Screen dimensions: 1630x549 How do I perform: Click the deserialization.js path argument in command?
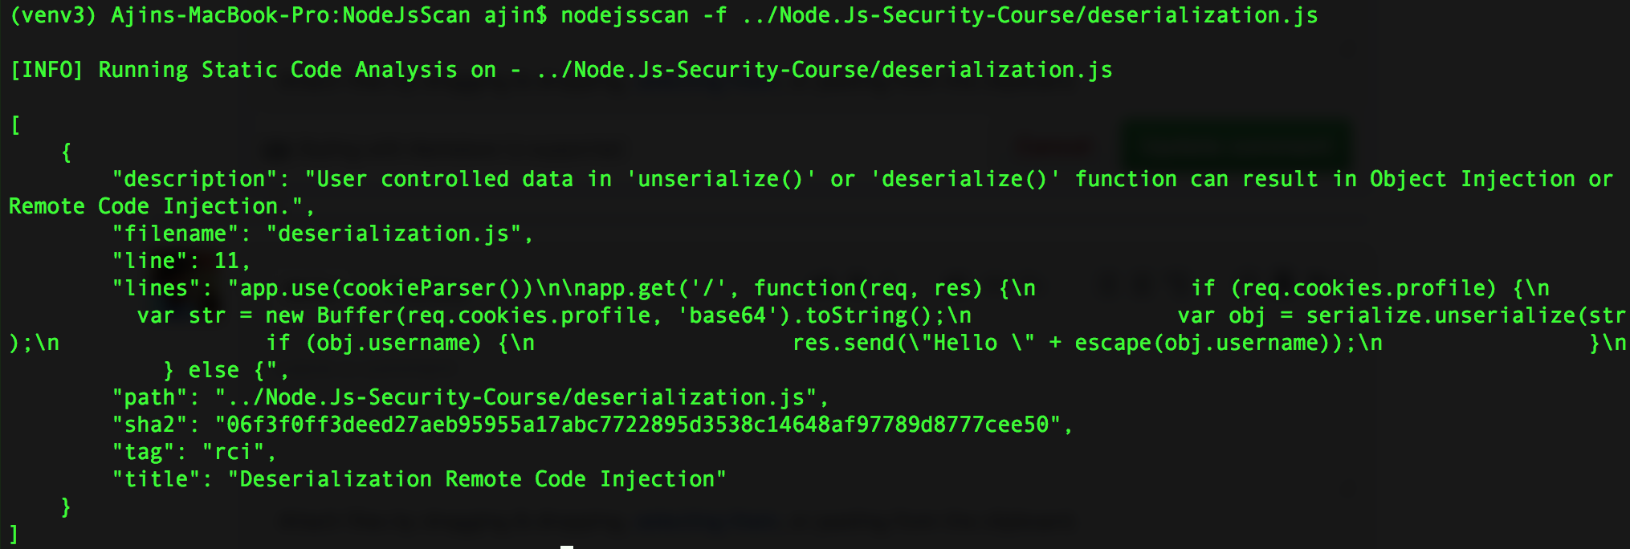pyautogui.click(x=1030, y=16)
